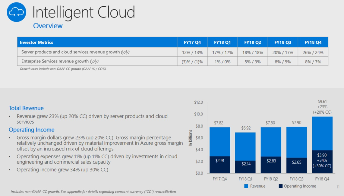Click the (3)% / (1)% table cell
344x196 pixels.
click(192, 62)
